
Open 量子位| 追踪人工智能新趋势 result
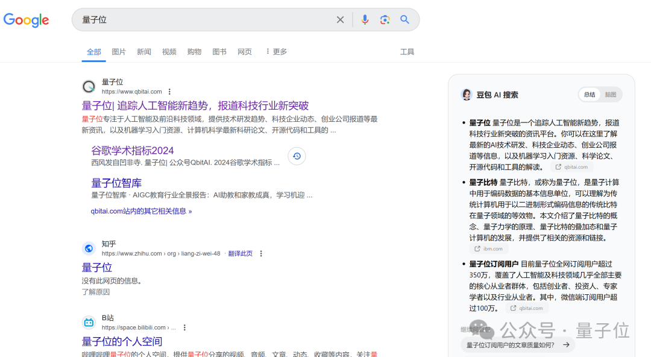pos(195,106)
